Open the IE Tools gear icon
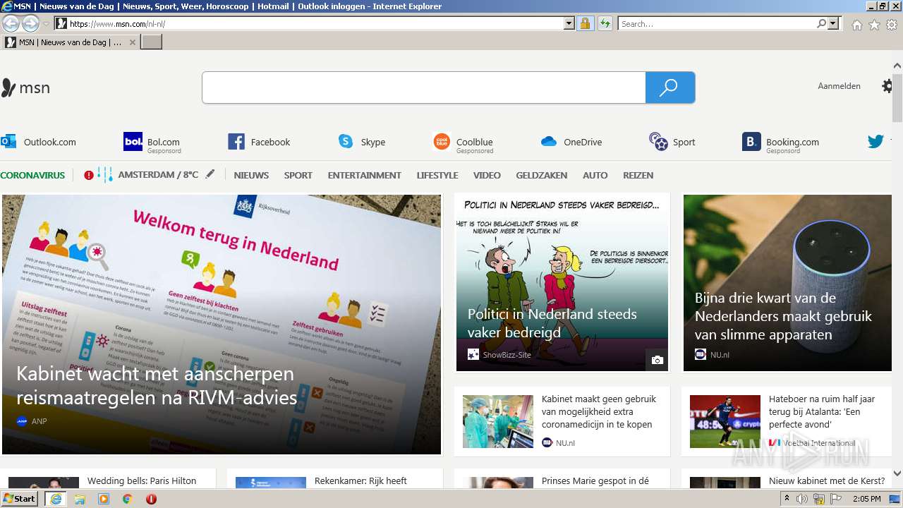The image size is (903, 508). point(892,25)
